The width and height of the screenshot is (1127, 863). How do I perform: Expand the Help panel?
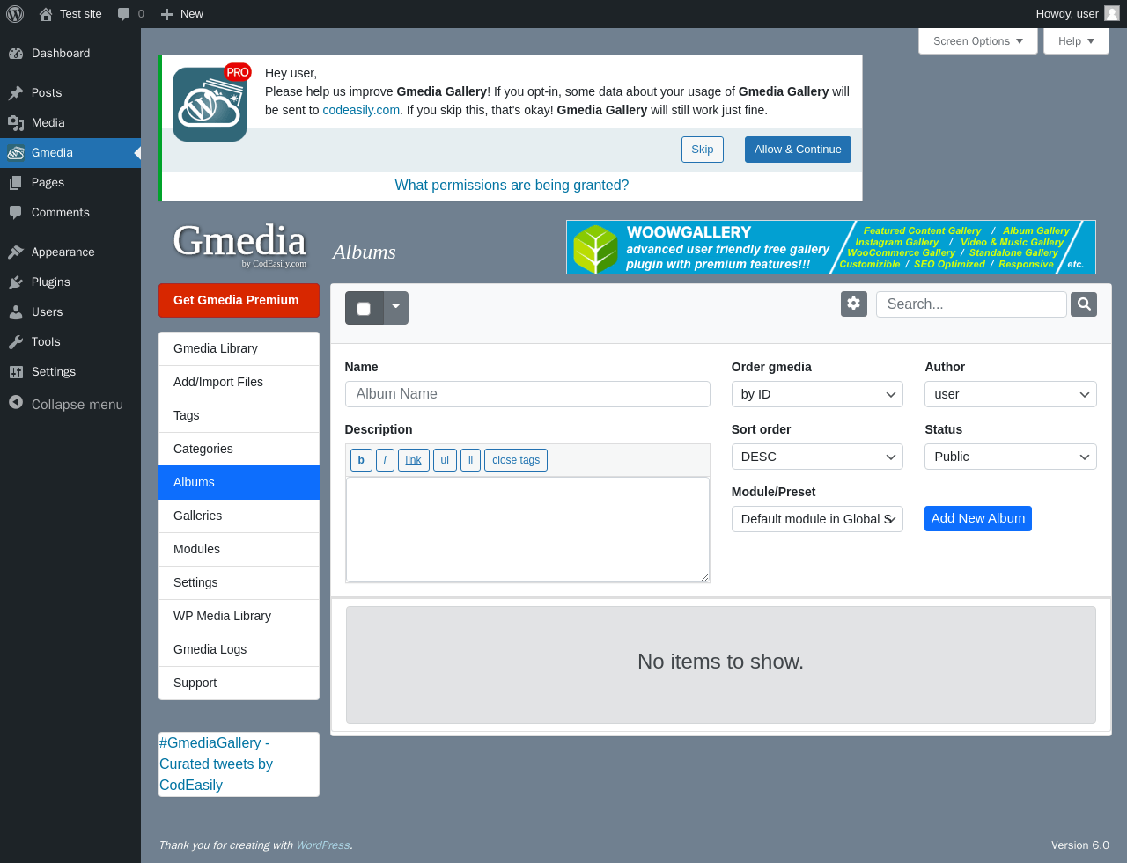tap(1076, 41)
